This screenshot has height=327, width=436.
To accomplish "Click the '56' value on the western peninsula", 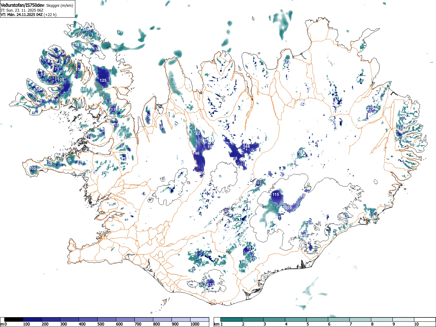I will point(35,113).
